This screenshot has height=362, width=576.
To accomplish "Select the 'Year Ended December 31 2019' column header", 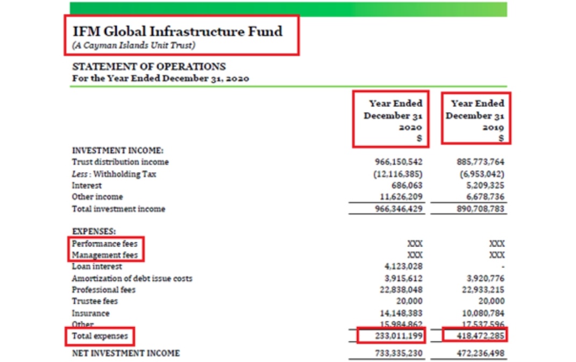I will pos(475,120).
